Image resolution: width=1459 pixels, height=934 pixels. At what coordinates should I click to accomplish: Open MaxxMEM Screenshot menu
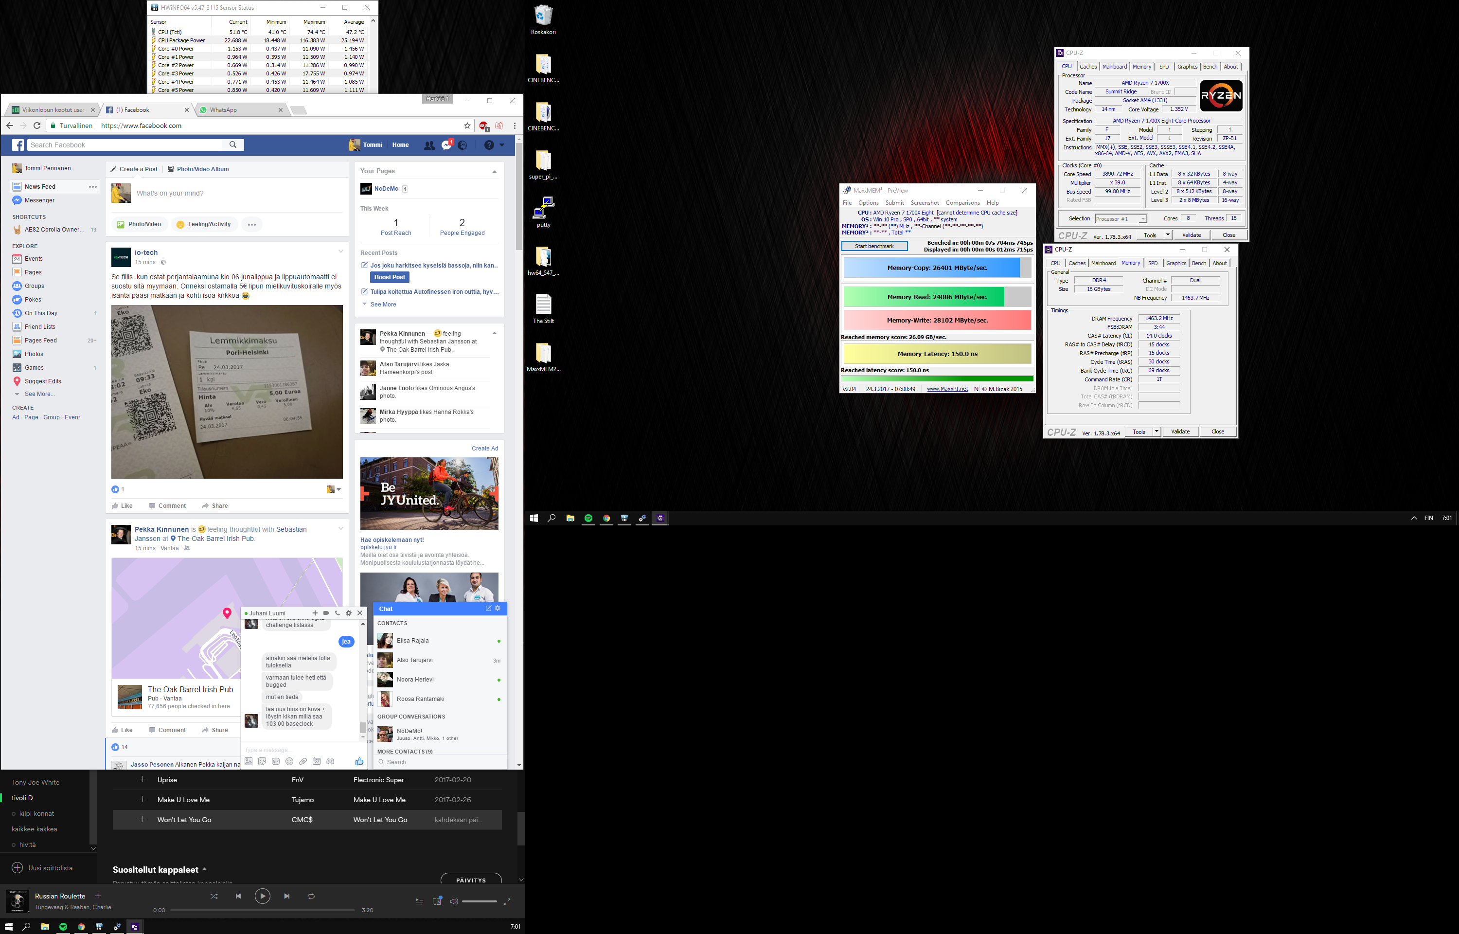point(925,203)
